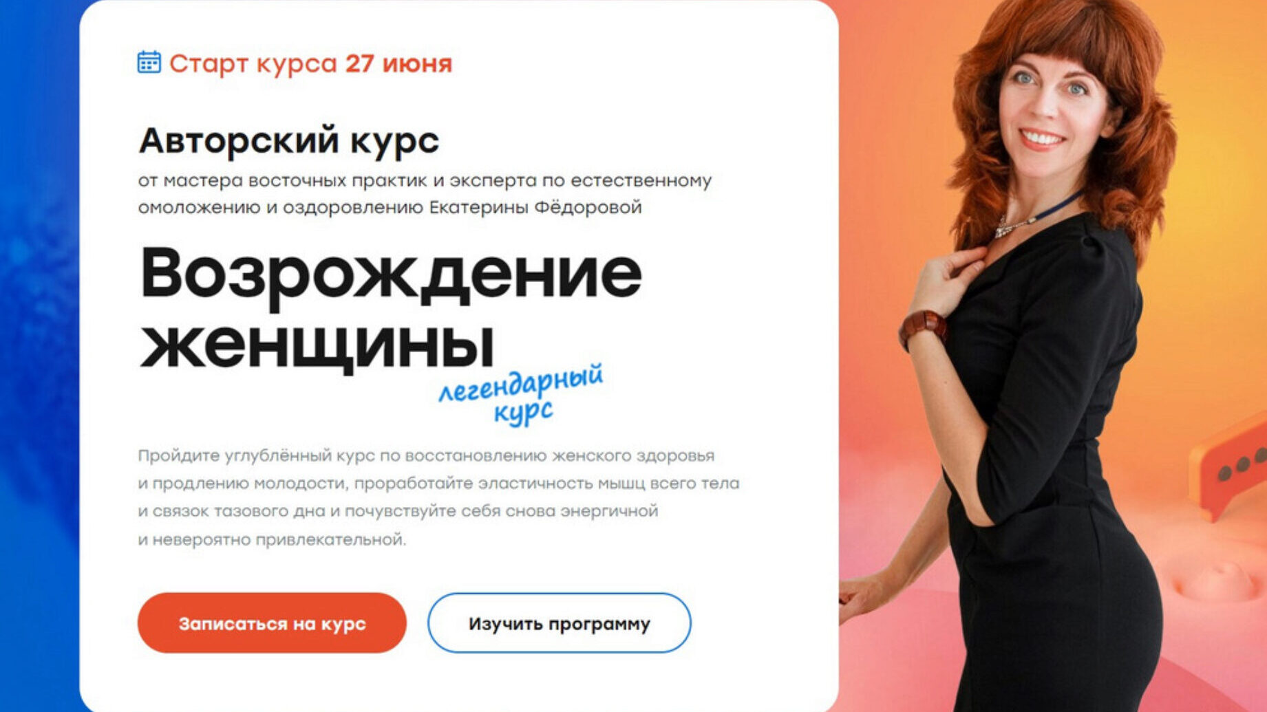
Task: Click the 'женщины' title word
Action: pos(317,344)
